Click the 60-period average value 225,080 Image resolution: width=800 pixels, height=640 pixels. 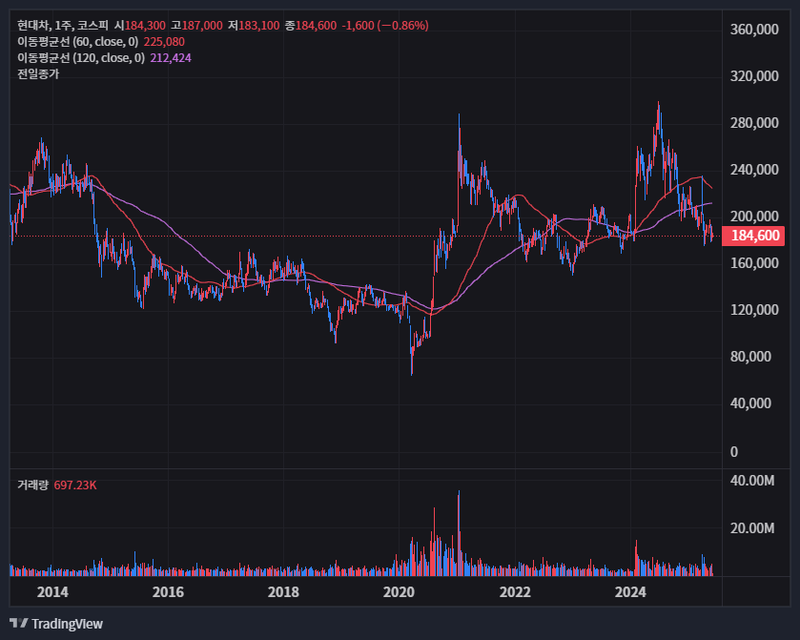pos(164,42)
